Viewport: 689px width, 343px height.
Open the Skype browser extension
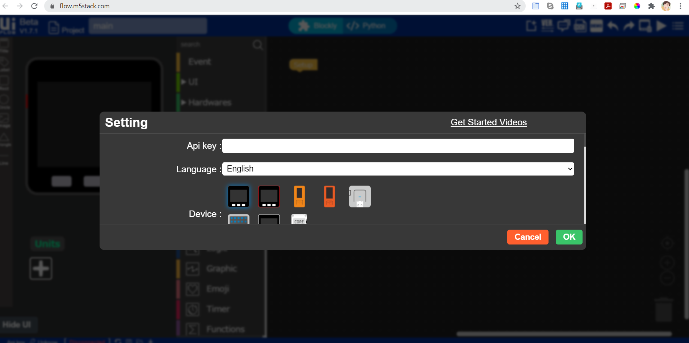[550, 6]
